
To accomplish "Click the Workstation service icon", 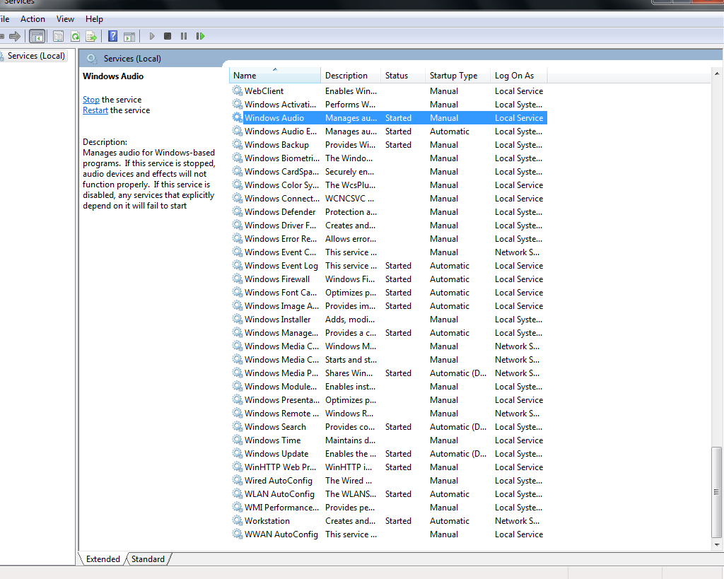I will [238, 520].
